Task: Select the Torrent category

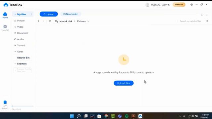Action: pos(20,46)
